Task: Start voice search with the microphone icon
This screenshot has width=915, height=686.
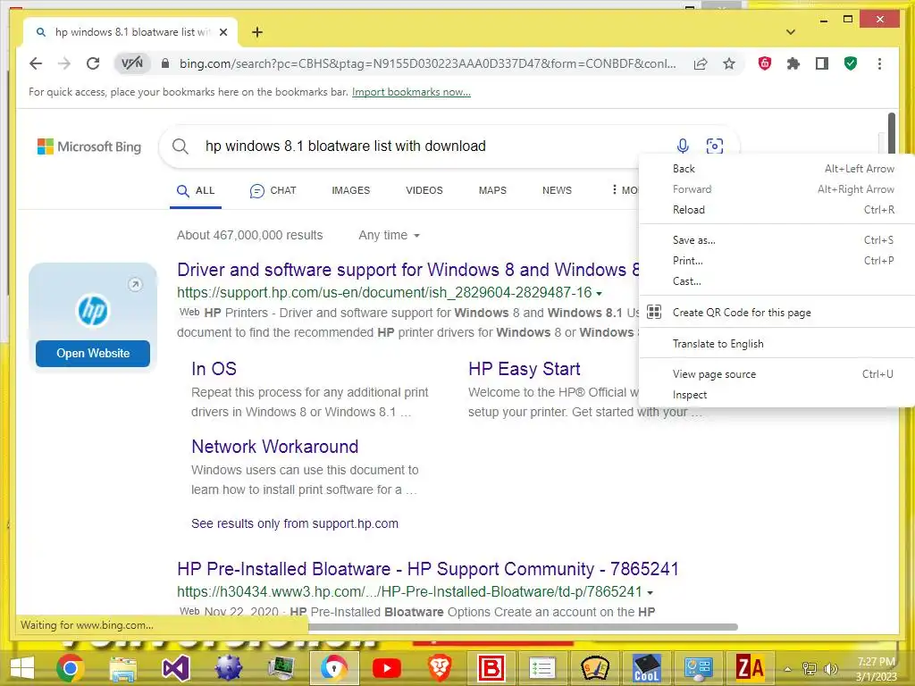Action: [x=683, y=146]
